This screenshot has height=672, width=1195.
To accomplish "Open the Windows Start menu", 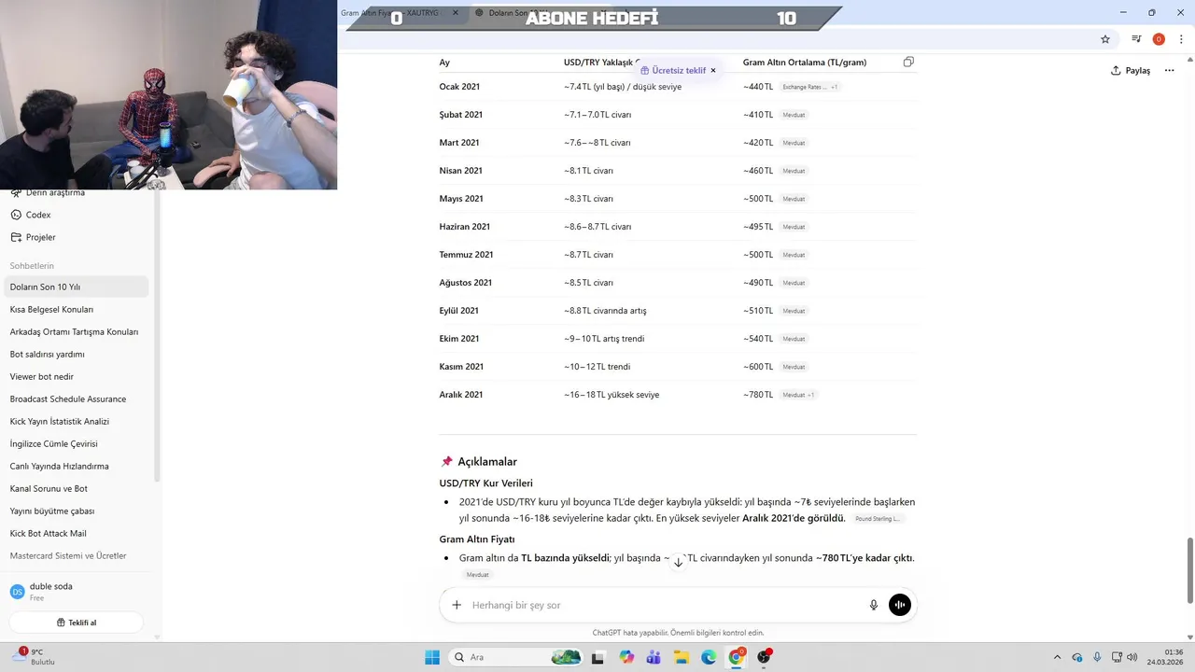I will pyautogui.click(x=432, y=657).
